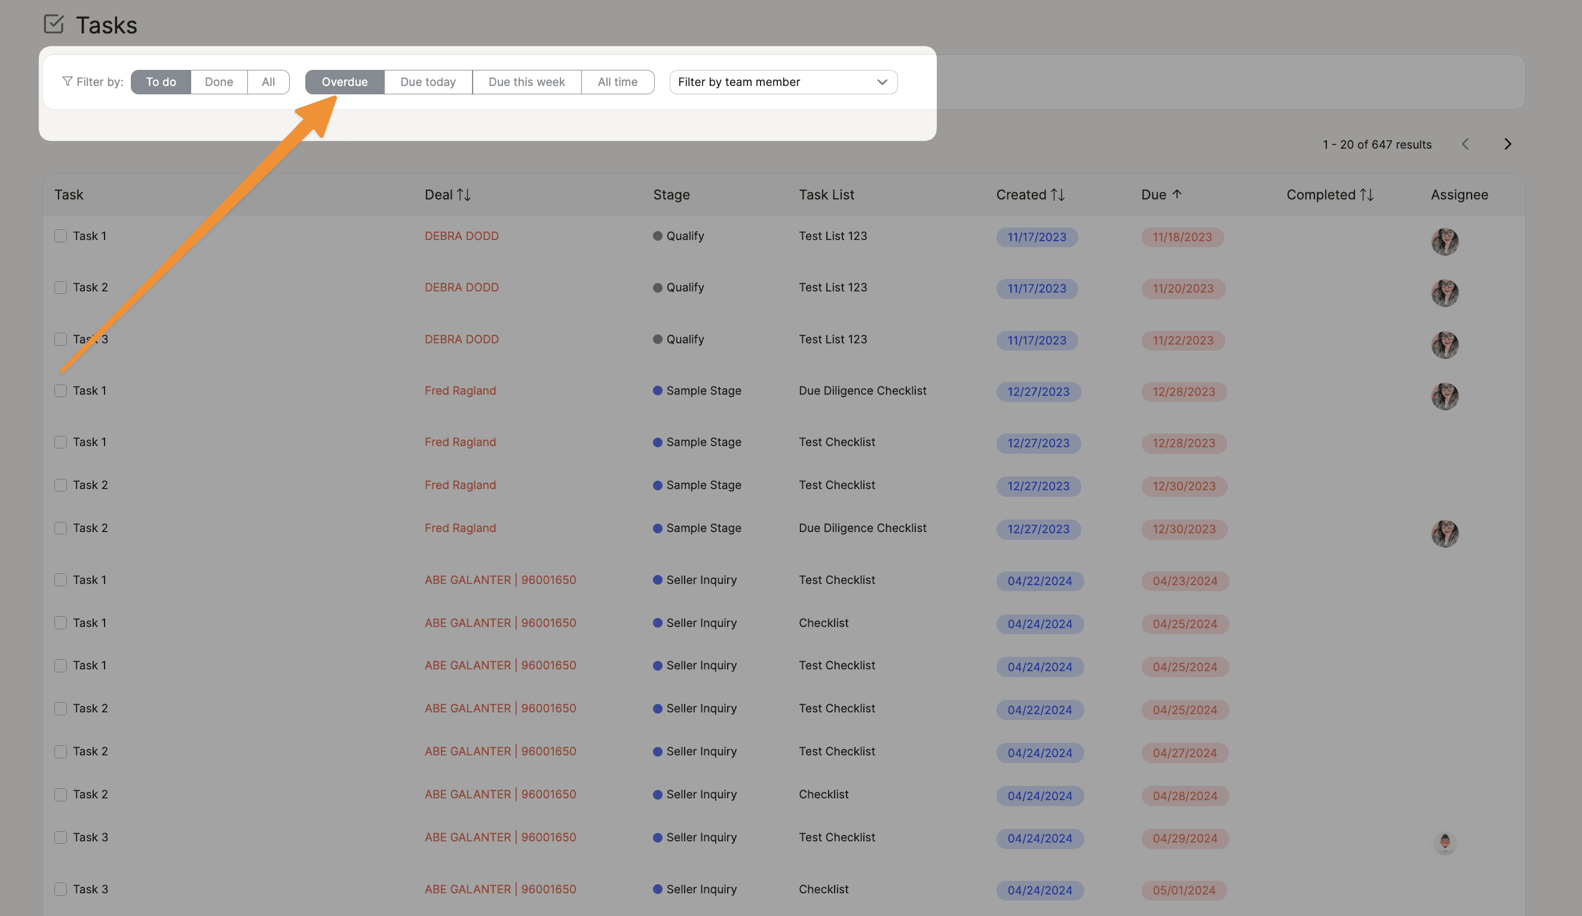Click the 11/18/2023 due date badge
The image size is (1582, 916).
(1182, 237)
